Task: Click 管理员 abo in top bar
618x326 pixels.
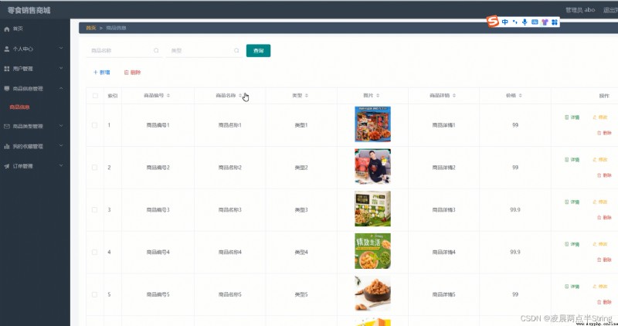Action: [580, 10]
